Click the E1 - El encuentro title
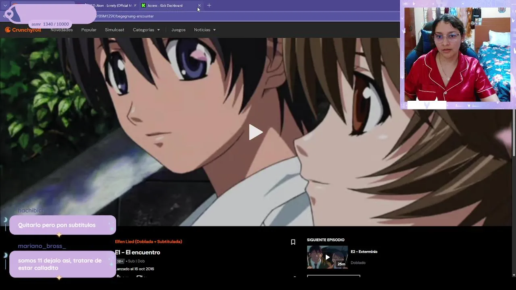Image resolution: width=516 pixels, height=290 pixels. pyautogui.click(x=137, y=253)
